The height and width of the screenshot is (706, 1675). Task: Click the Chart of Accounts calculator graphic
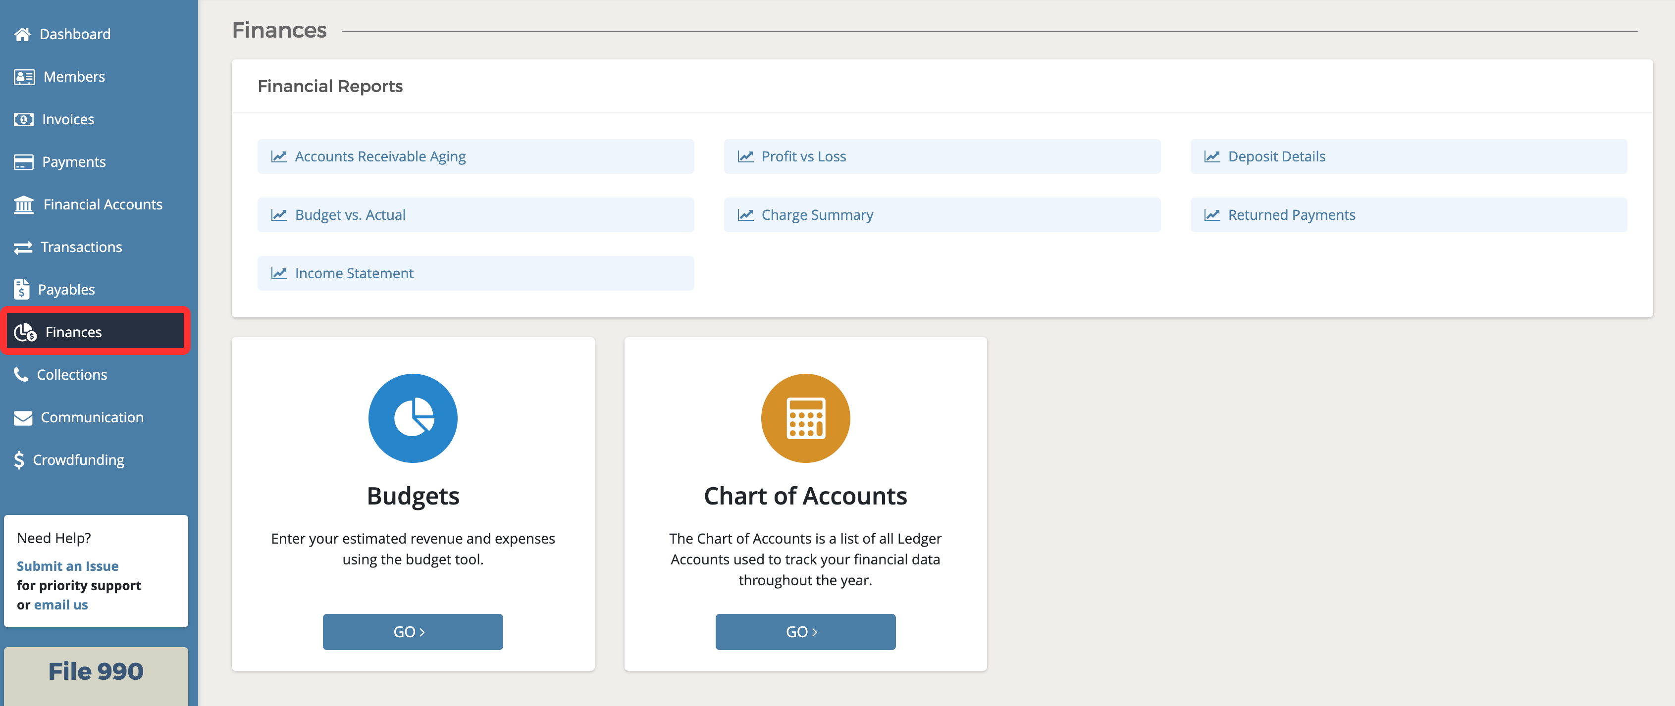[x=806, y=418]
